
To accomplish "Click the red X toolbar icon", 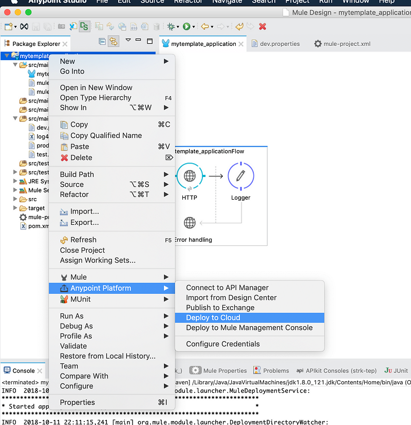I will pyautogui.click(x=263, y=27).
